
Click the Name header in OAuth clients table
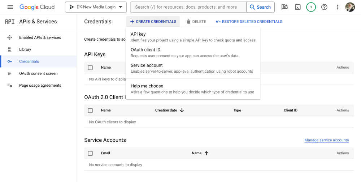click(106, 110)
